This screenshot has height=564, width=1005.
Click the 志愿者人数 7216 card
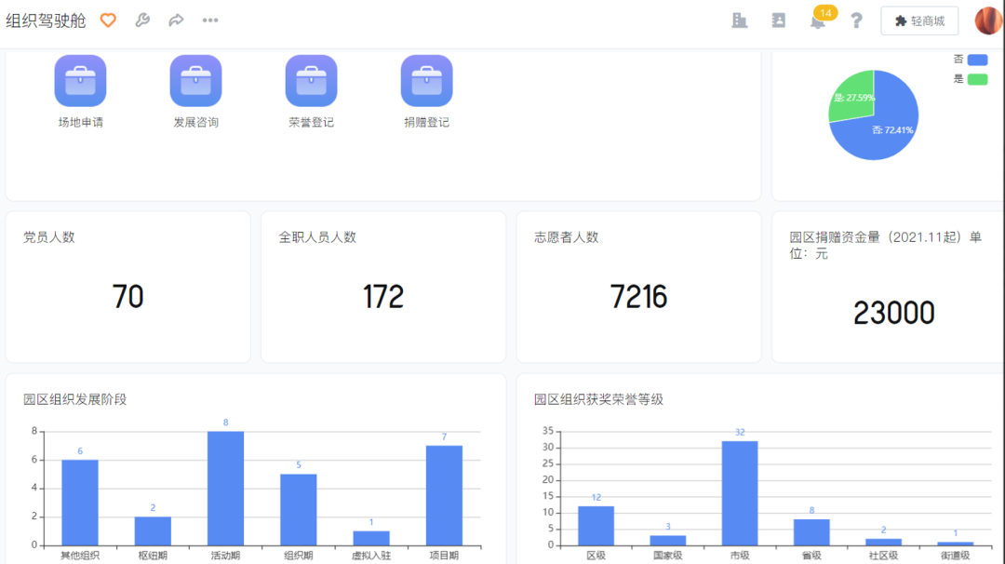(638, 287)
